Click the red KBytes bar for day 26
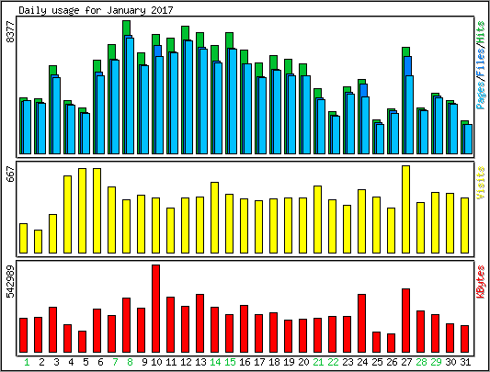This screenshot has height=372, width=490. click(391, 343)
